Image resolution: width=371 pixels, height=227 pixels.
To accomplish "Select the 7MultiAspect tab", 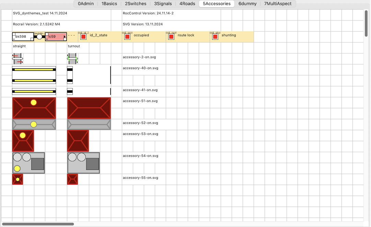I will (278, 4).
